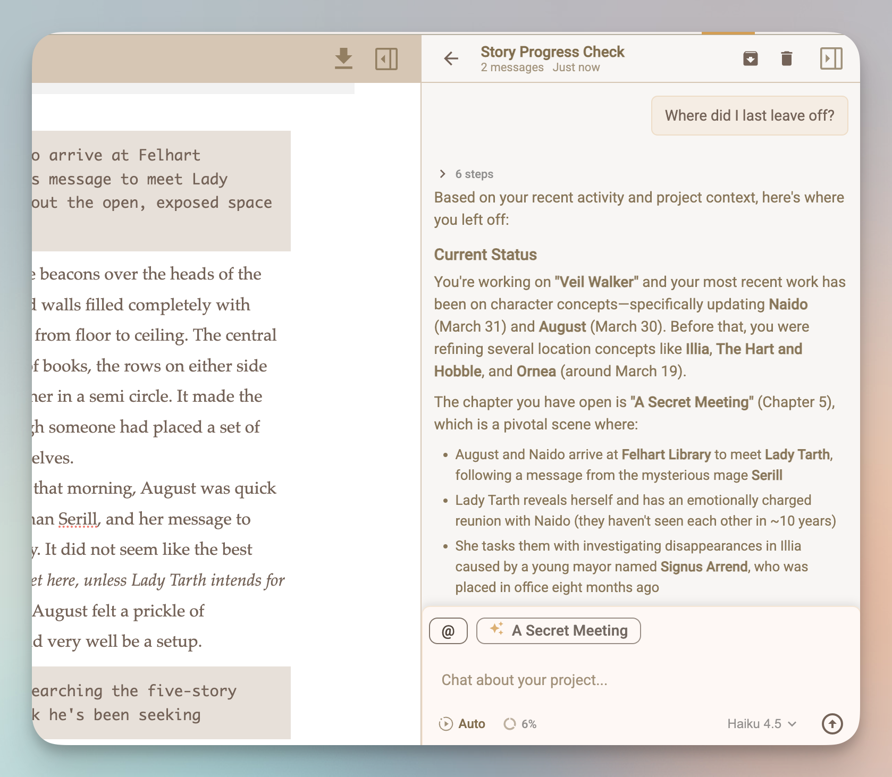The height and width of the screenshot is (777, 892).
Task: Click the Story Progress Check conversation title
Action: point(553,52)
